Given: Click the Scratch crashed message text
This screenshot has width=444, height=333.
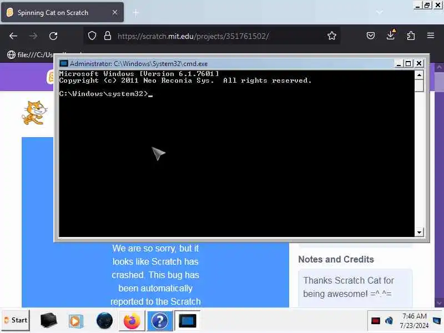Looking at the screenshot, I should (155, 275).
